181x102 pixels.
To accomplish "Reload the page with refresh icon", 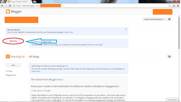I will coord(10,6).
